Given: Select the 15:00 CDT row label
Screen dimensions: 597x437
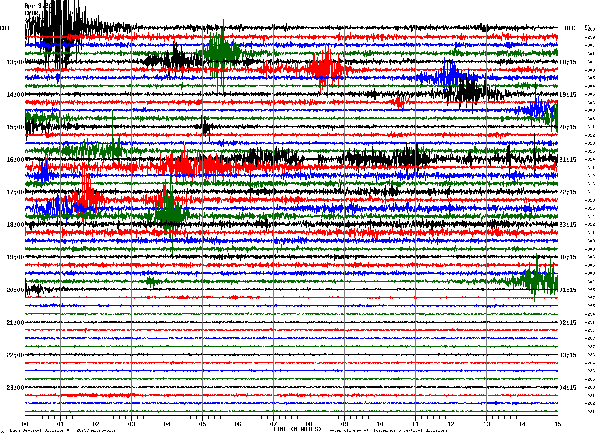Looking at the screenshot, I should (15, 127).
